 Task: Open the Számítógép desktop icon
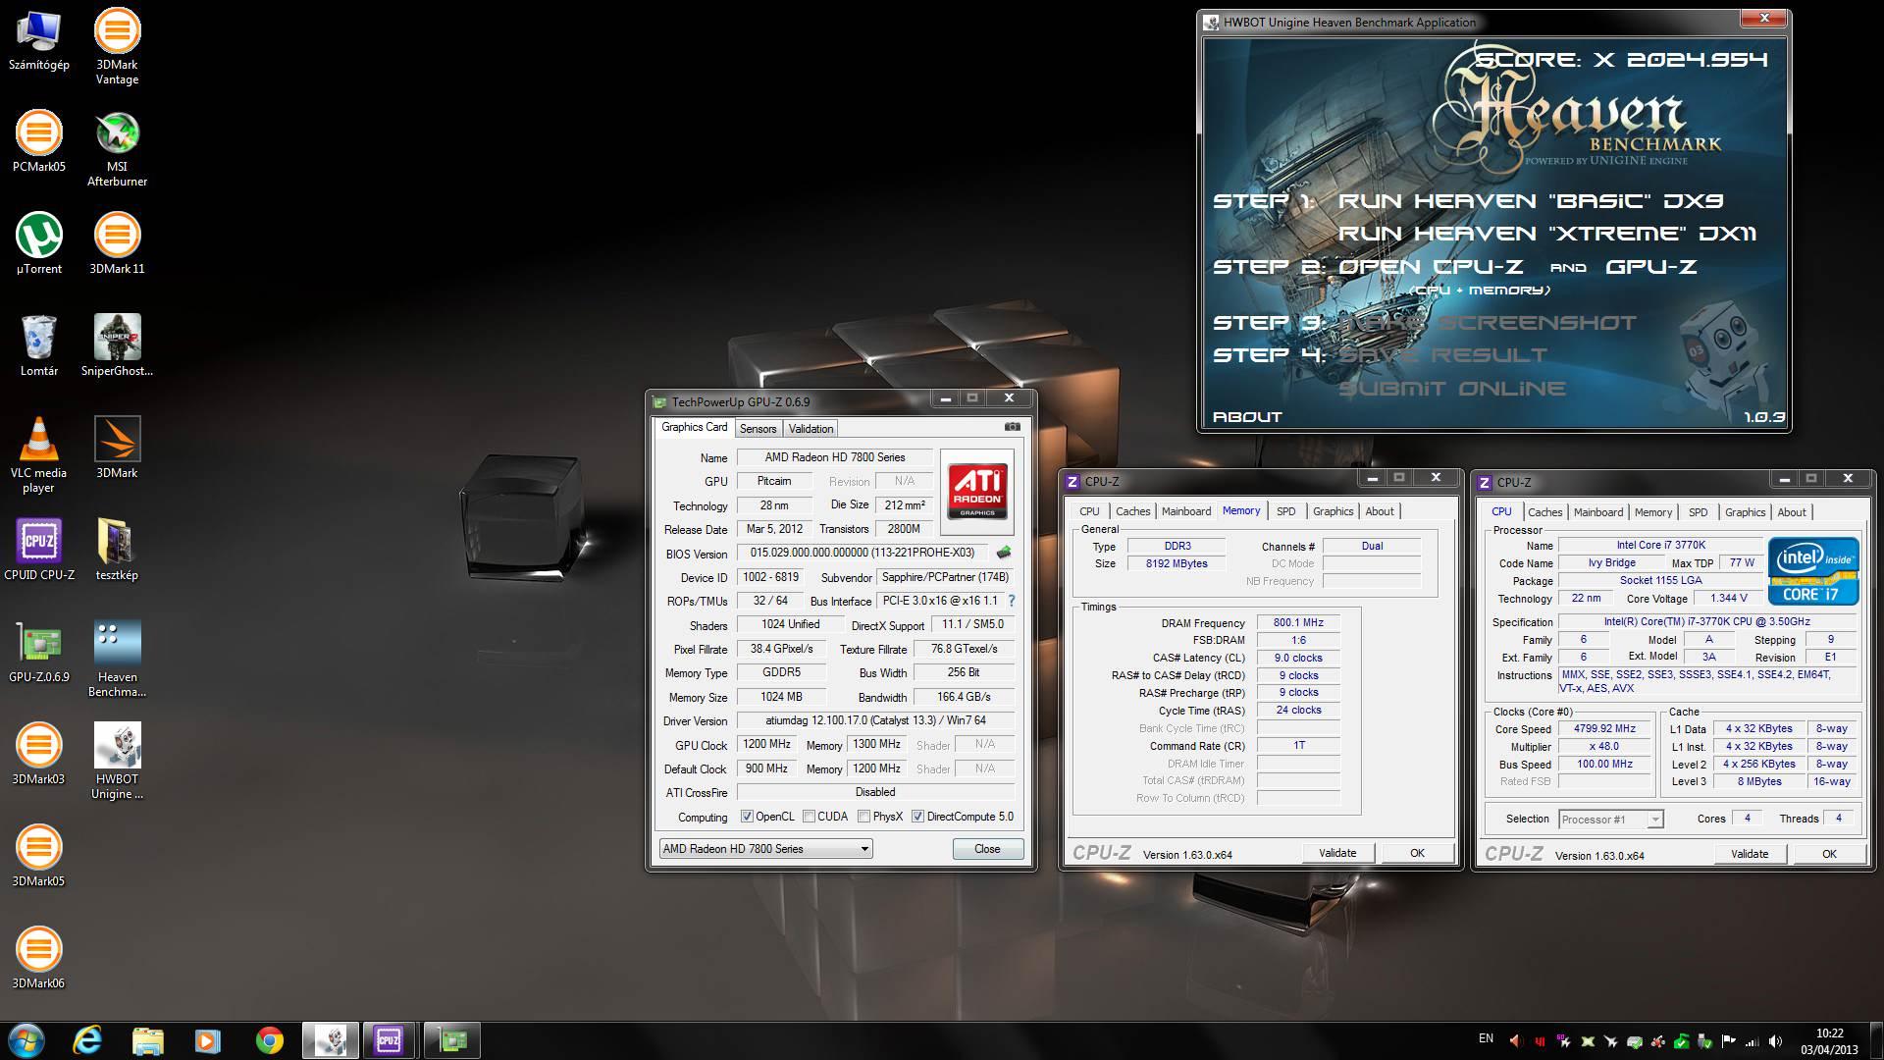(x=38, y=40)
